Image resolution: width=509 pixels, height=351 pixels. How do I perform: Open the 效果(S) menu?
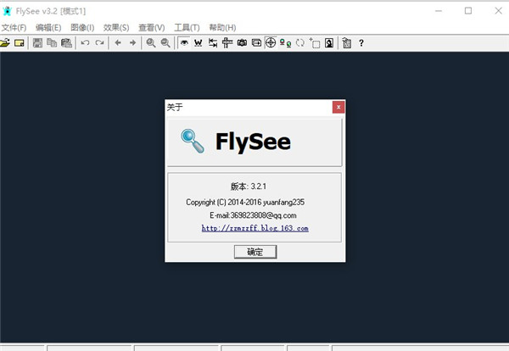[116, 27]
